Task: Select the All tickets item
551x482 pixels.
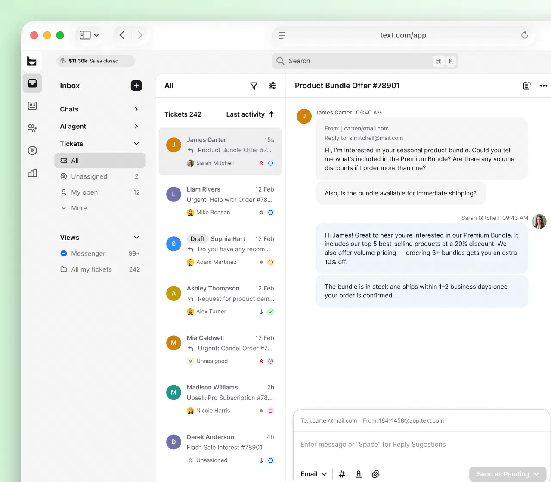Action: [x=100, y=161]
